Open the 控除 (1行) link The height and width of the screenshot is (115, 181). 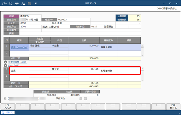[14, 65]
